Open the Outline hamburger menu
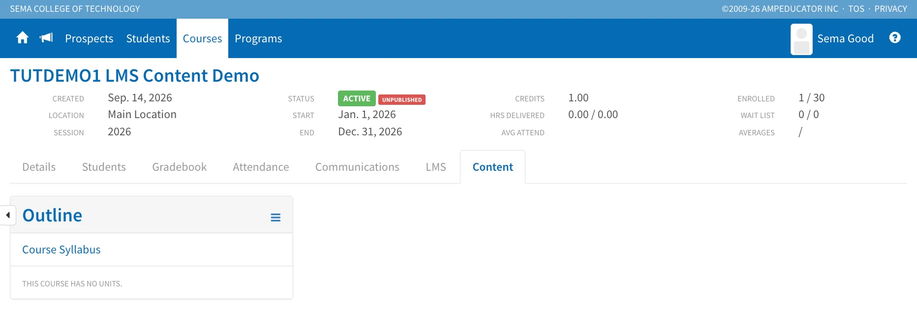Image resolution: width=917 pixels, height=310 pixels. [x=275, y=217]
